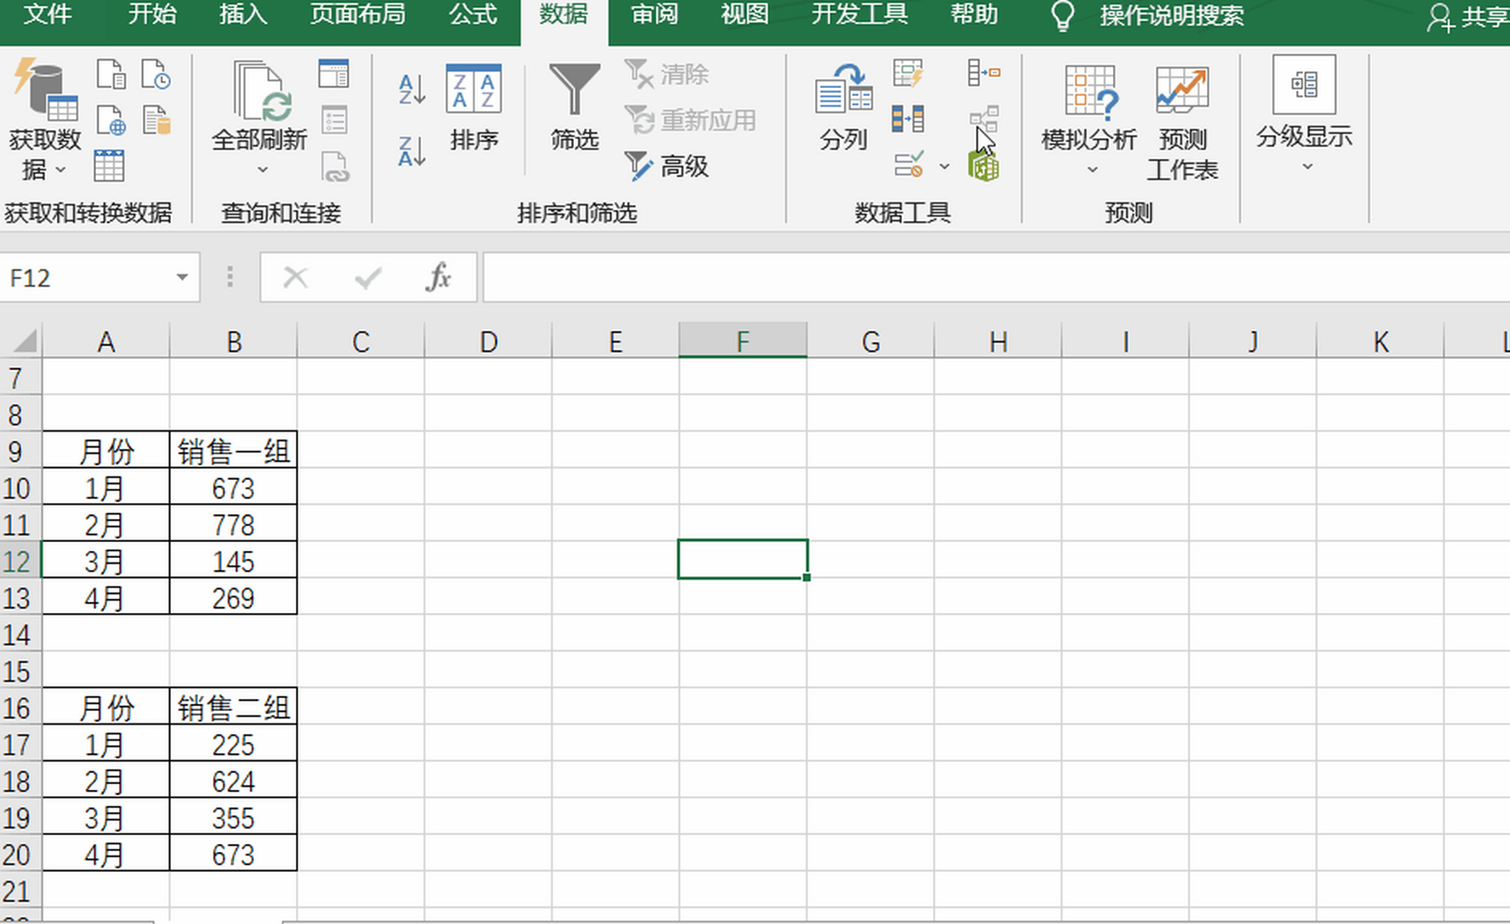Screen dimensions: 1510x924
Task: Open the Name Box dropdown arrow
Action: tap(182, 277)
